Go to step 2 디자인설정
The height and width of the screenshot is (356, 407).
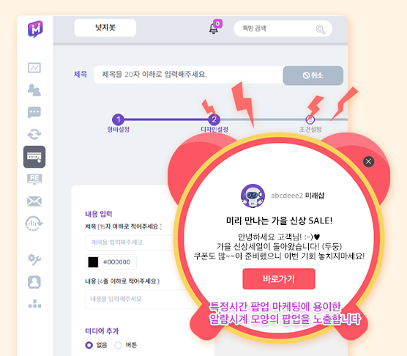(214, 119)
